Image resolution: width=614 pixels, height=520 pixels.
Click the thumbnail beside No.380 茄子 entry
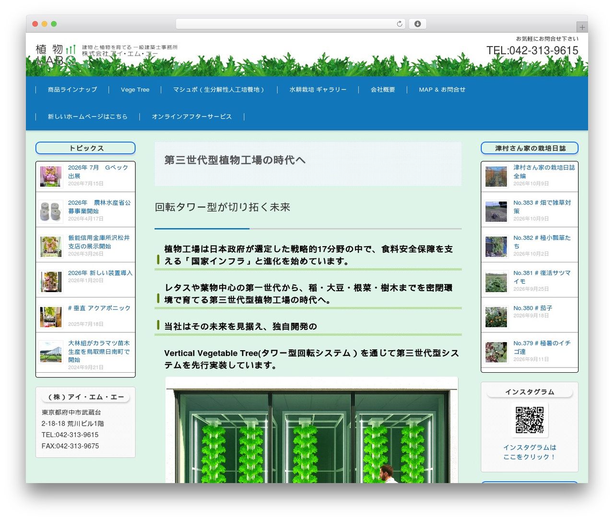pos(496,317)
